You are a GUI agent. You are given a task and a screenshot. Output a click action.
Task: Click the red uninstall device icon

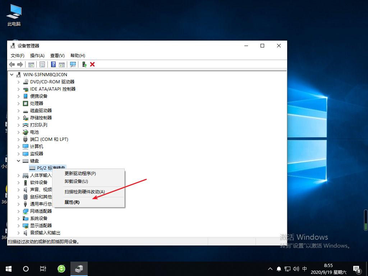(x=92, y=64)
